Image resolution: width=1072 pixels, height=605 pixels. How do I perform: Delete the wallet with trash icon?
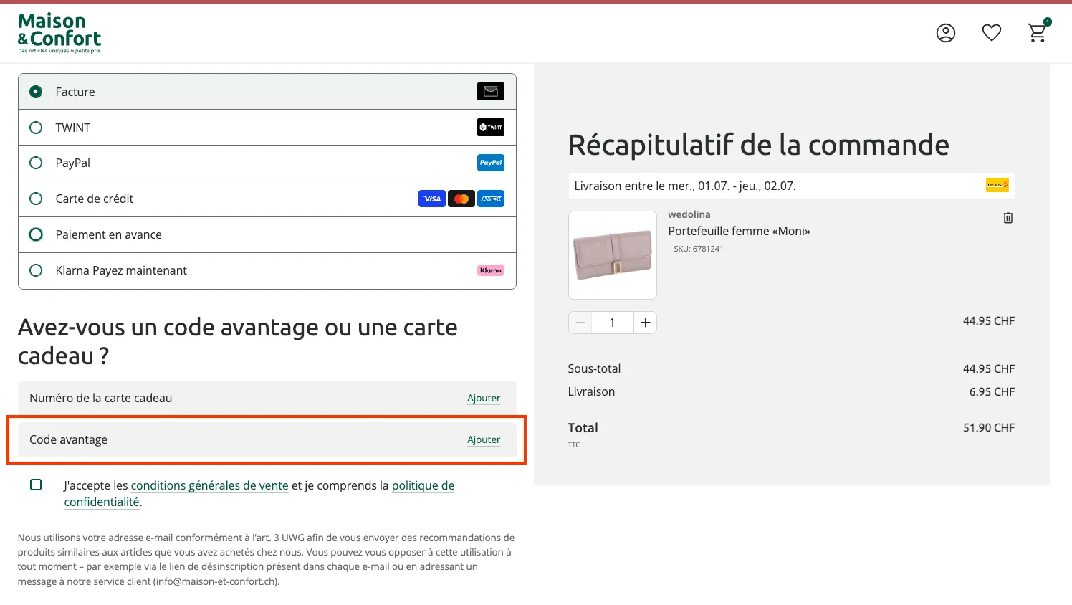point(1008,218)
